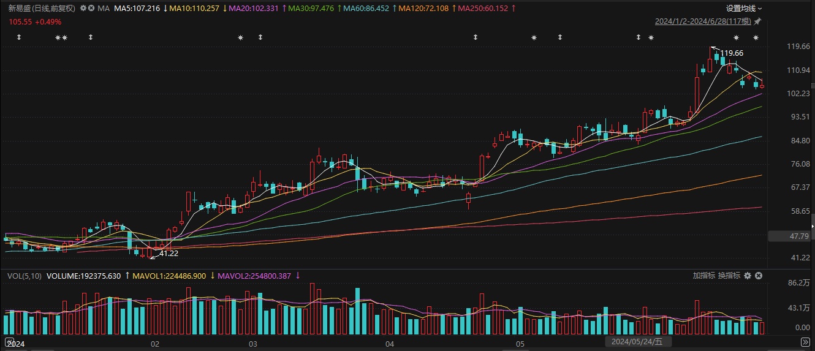Click the stock title 新易盛(日线,前复权)
Screen dimensions: 815x351
pyautogui.click(x=42, y=9)
